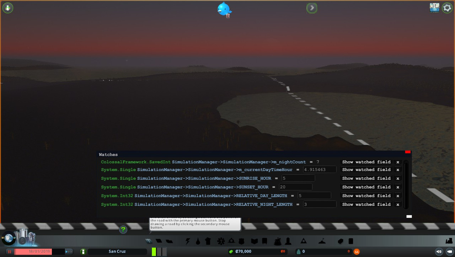Screen dimensions: 455x257
Task: Click the road drawing tooltip text
Action: point(195,223)
